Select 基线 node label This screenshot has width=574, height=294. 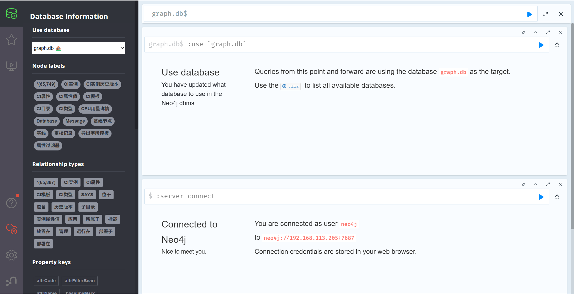click(x=41, y=133)
